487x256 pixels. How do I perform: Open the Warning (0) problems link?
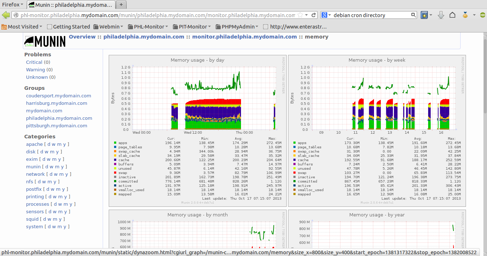tap(36, 70)
